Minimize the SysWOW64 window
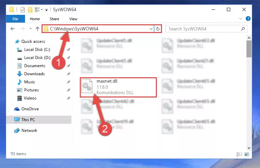This screenshot has height=168, width=260. click(213, 9)
